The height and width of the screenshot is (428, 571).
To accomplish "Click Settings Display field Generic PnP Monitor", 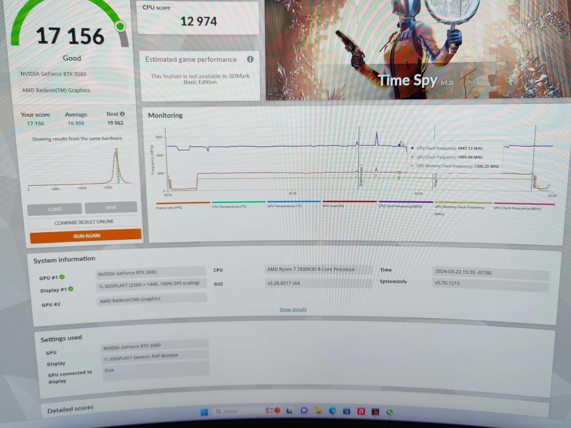I will (x=155, y=356).
